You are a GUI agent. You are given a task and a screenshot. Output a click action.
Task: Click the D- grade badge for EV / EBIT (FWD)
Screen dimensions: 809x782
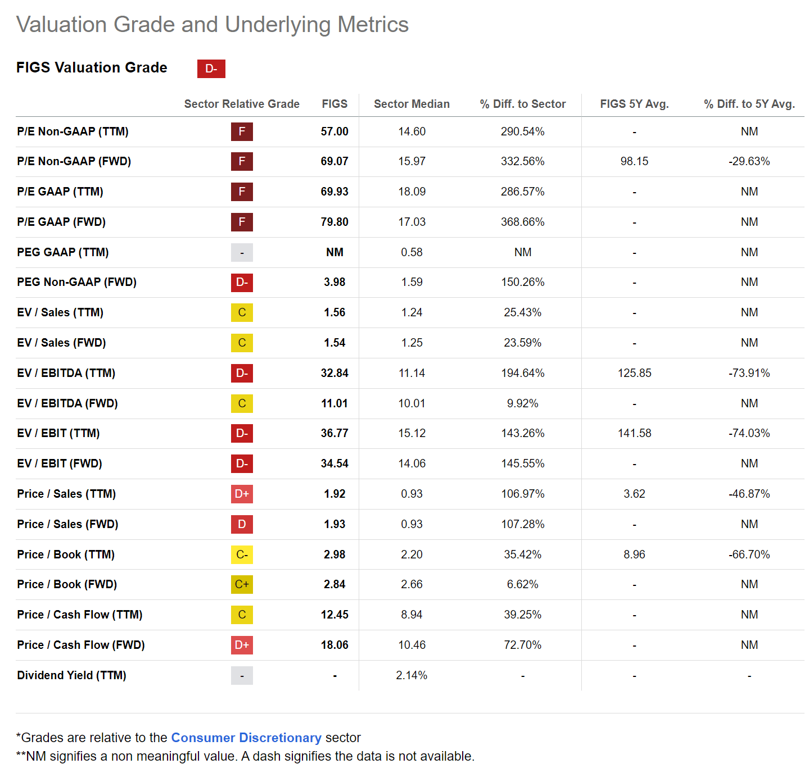[242, 463]
